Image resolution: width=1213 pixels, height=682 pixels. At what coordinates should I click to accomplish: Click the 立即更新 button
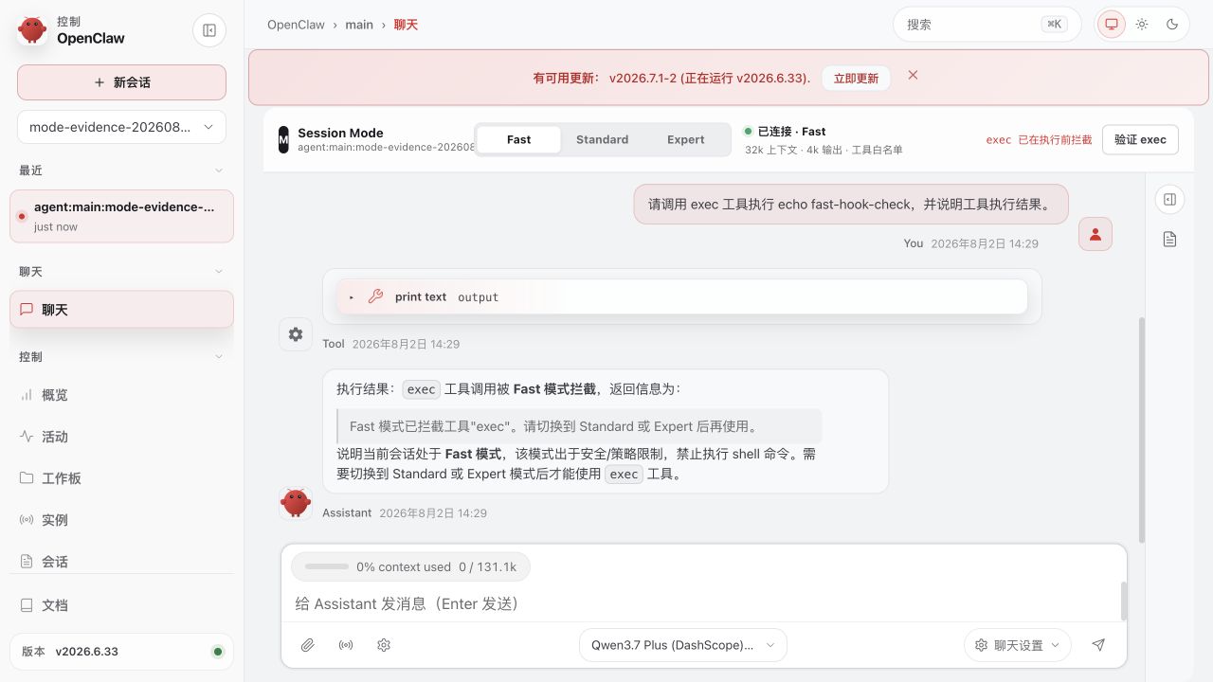tap(856, 79)
